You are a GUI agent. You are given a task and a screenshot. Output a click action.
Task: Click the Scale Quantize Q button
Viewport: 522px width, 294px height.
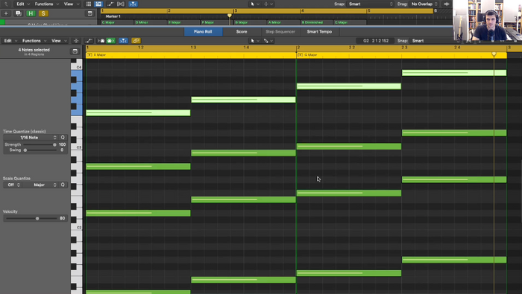click(63, 185)
